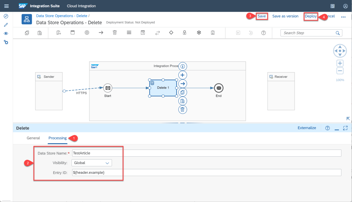352x202 pixels.
Task: Click the SAP logo in header
Action: 23,6
